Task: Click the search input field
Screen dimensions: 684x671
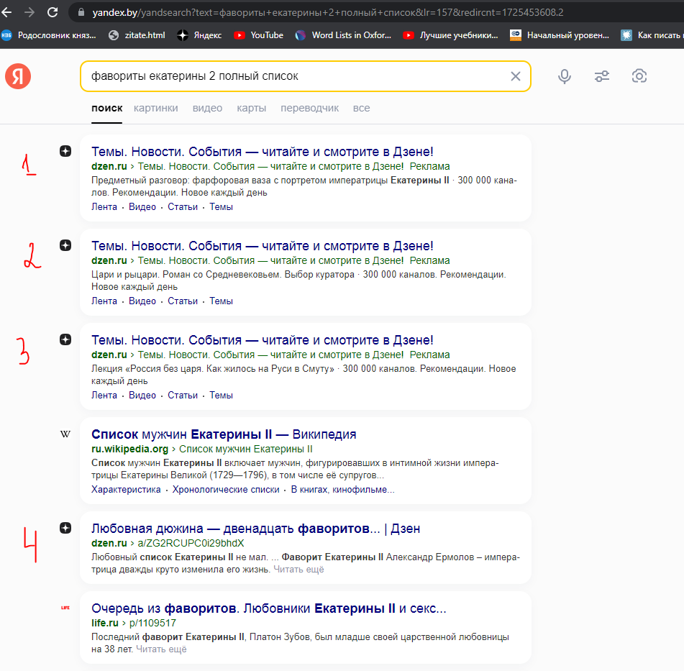Action: [288, 76]
